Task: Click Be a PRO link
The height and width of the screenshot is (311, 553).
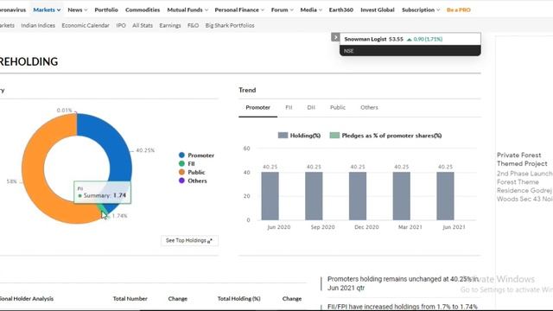Action: tap(459, 10)
